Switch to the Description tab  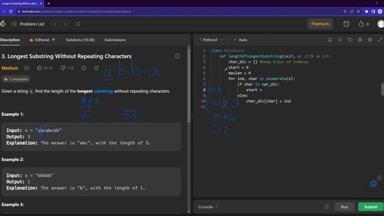(x=10, y=40)
